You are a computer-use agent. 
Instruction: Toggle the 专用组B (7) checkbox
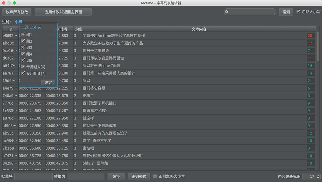pos(23,73)
